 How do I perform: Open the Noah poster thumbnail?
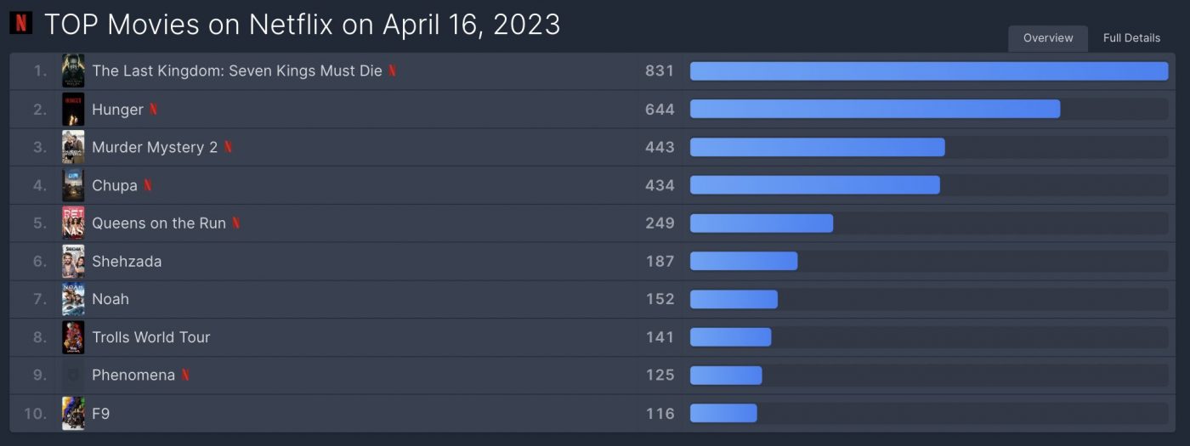tap(73, 299)
